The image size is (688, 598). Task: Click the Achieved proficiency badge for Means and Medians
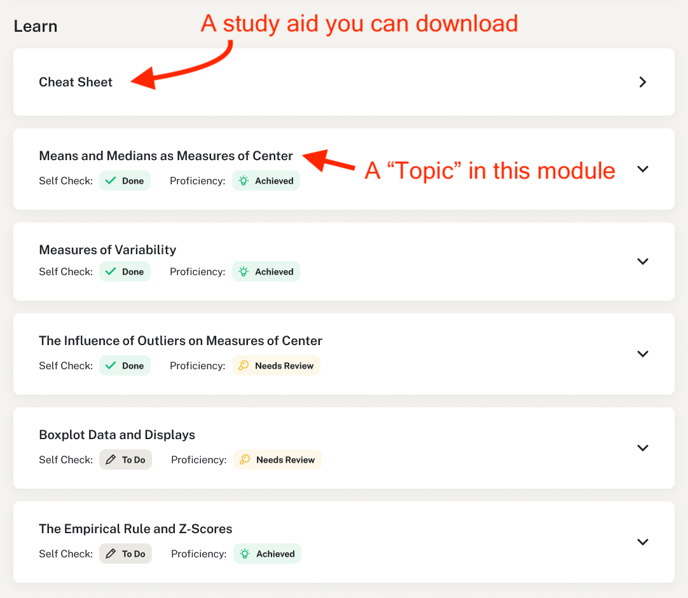[x=266, y=180]
